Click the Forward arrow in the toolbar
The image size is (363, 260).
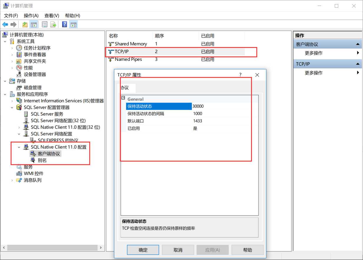pos(13,24)
